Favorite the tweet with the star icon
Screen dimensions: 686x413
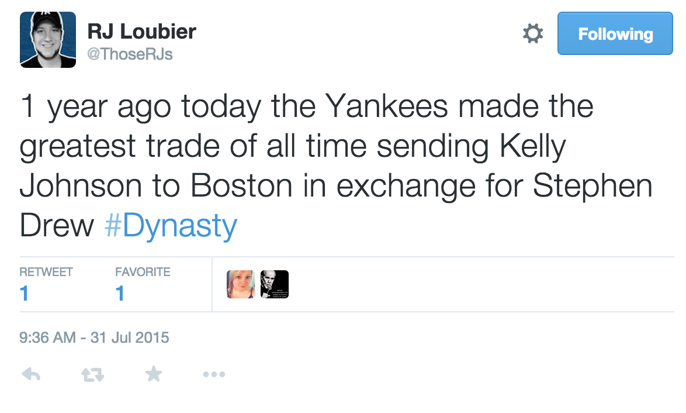point(154,374)
